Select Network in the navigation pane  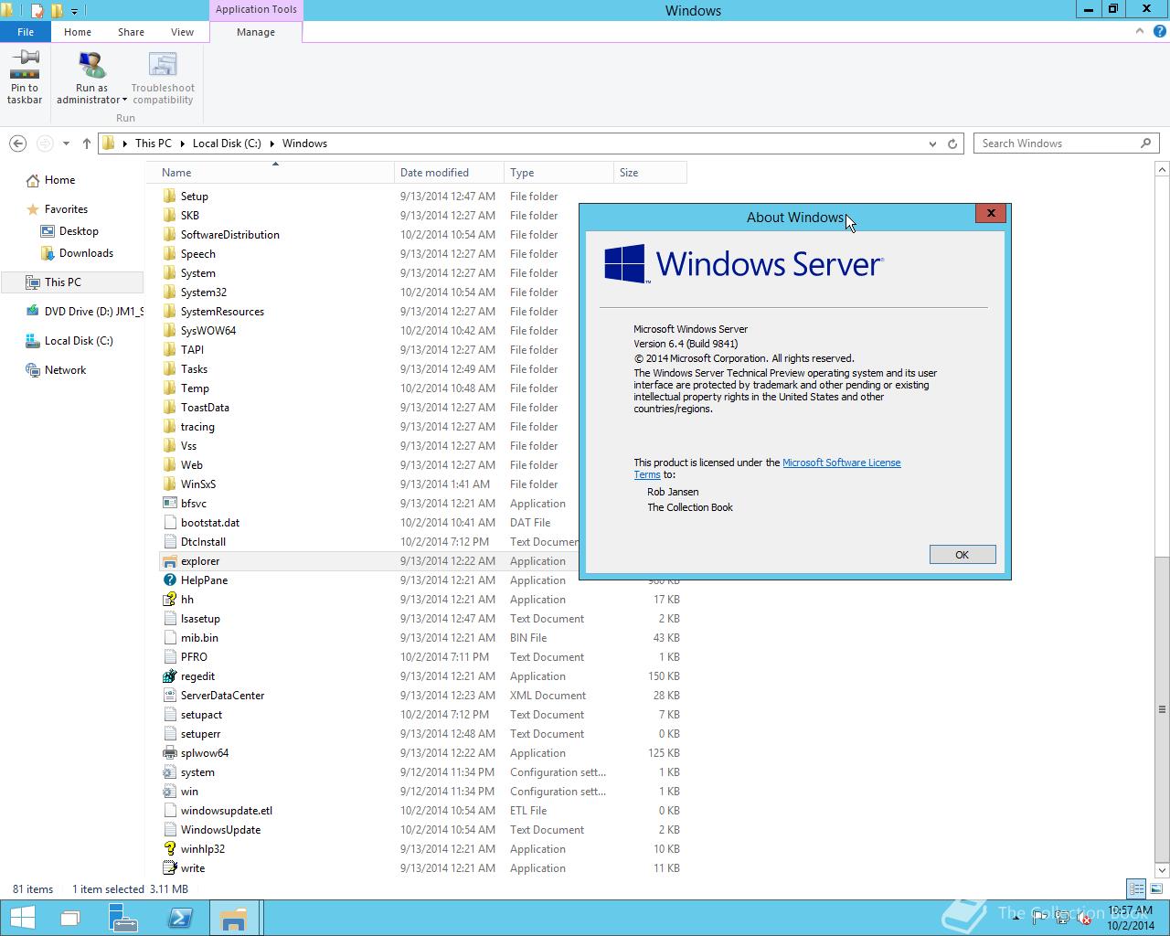click(65, 370)
